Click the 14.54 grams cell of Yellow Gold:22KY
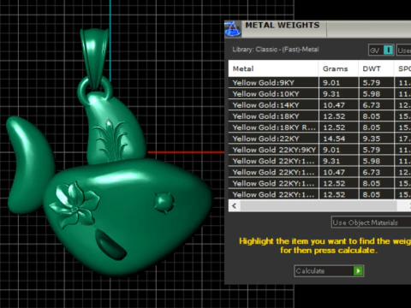The width and height of the screenshot is (411, 308). coord(338,139)
